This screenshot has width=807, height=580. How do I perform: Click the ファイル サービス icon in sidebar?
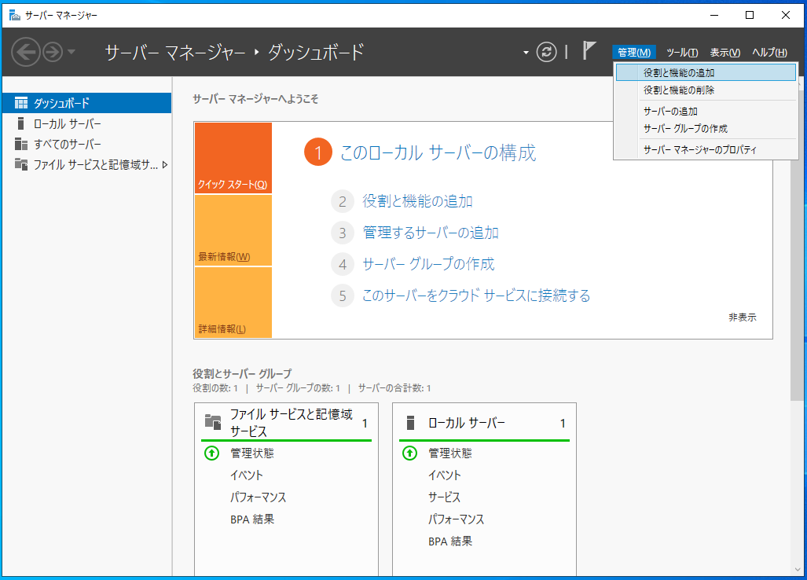[x=21, y=164]
